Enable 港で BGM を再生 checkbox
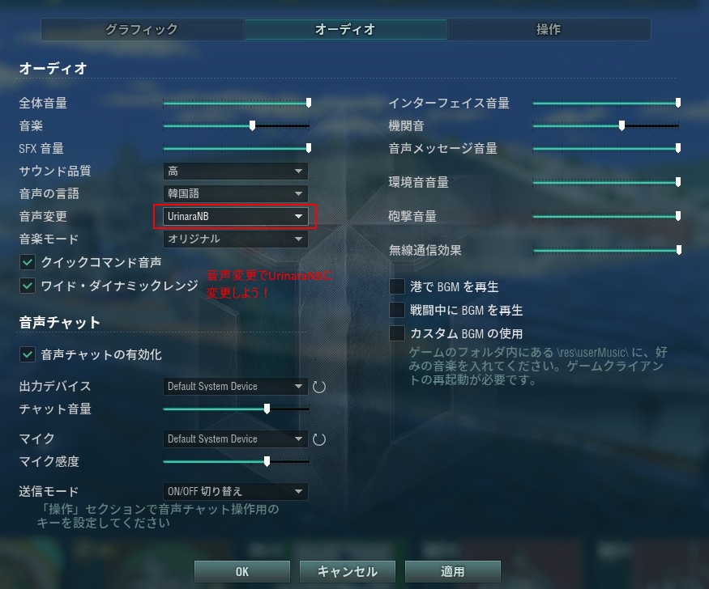The height and width of the screenshot is (589, 709). pos(397,286)
